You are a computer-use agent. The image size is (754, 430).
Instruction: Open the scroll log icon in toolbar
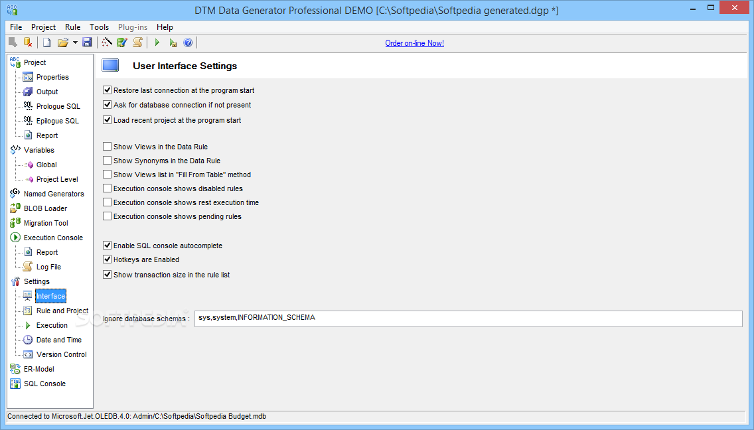137,42
